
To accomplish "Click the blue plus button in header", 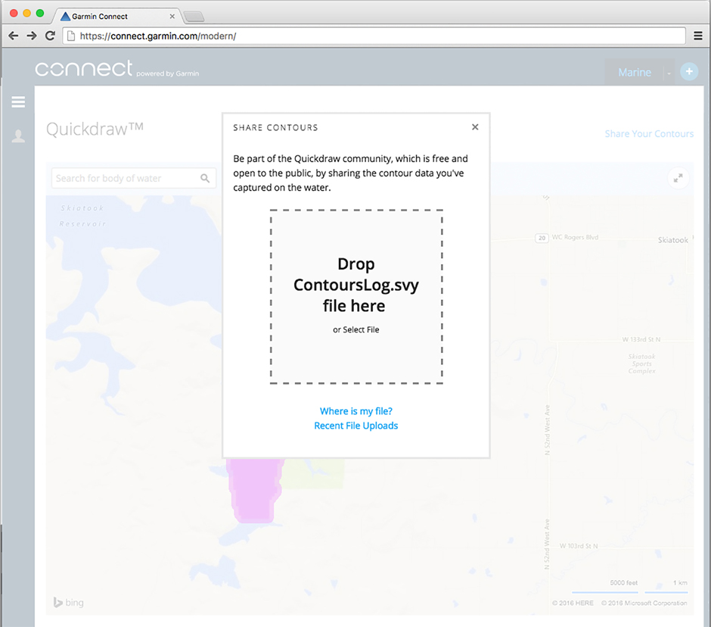I will (x=689, y=71).
